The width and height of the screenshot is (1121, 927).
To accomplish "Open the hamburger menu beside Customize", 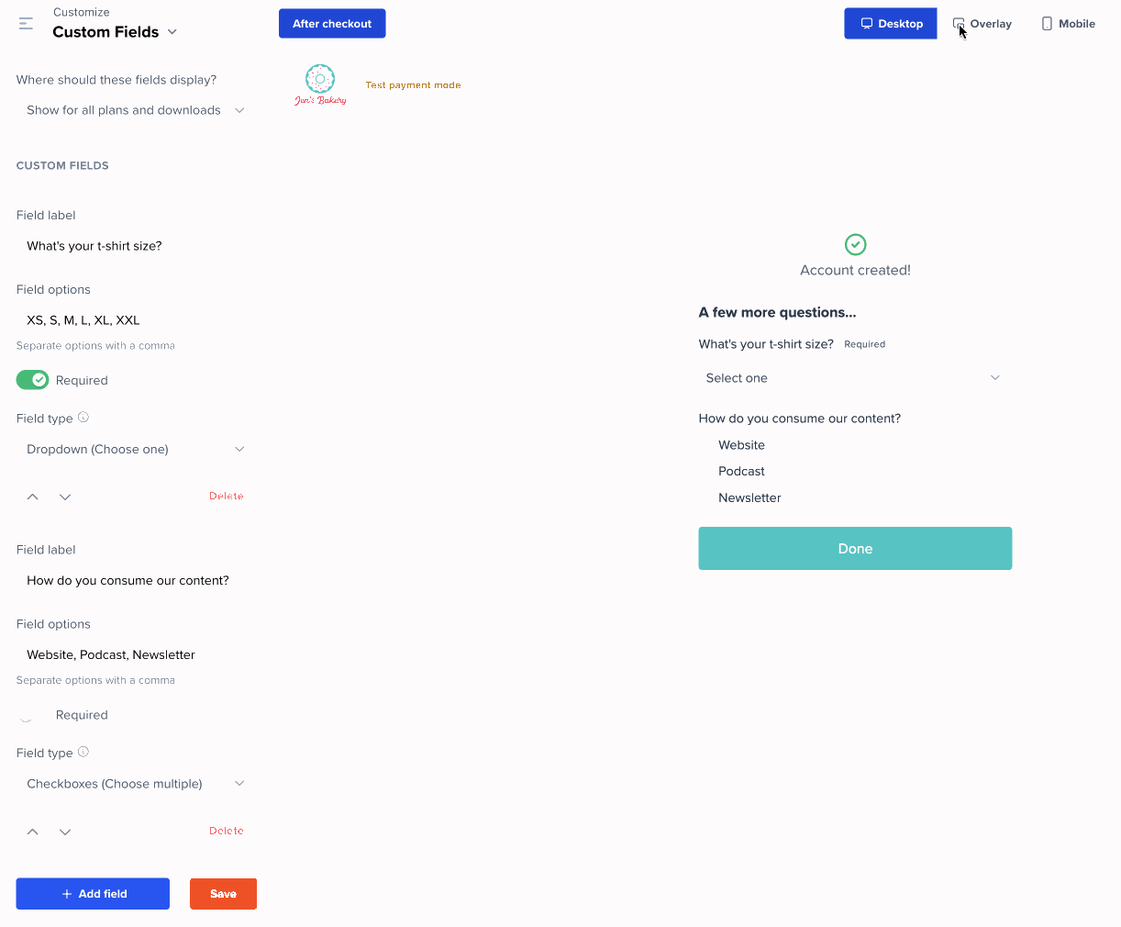I will (x=26, y=24).
